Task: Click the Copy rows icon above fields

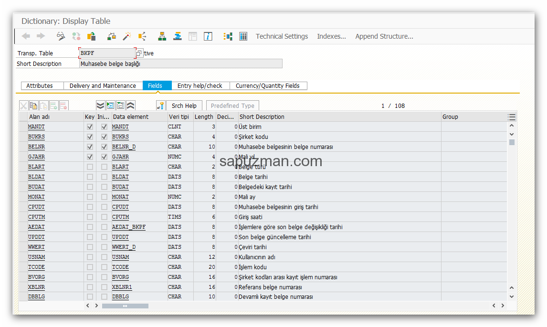Action: [34, 105]
